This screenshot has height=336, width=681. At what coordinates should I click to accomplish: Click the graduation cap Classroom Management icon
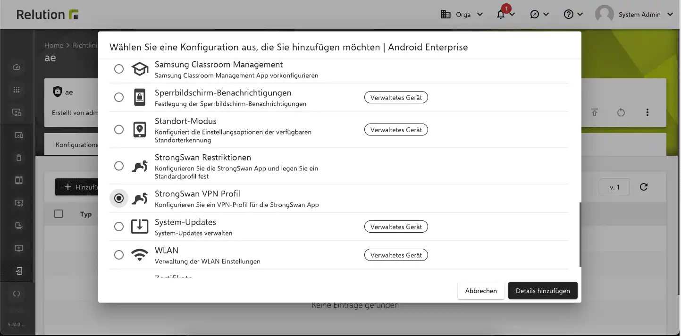click(x=140, y=69)
